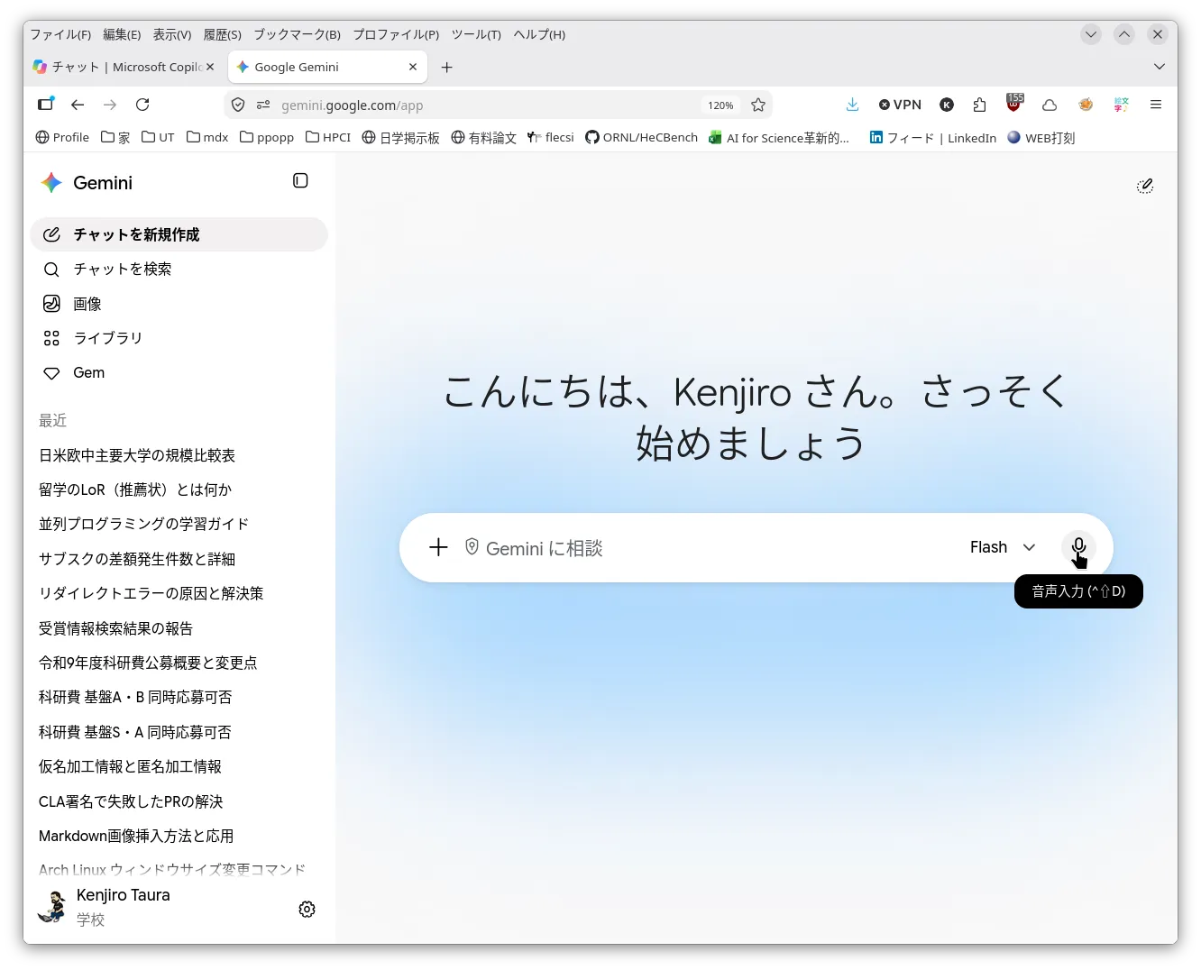Open the browser hamburger application menu
This screenshot has height=970, width=1201.
pos(1156,105)
